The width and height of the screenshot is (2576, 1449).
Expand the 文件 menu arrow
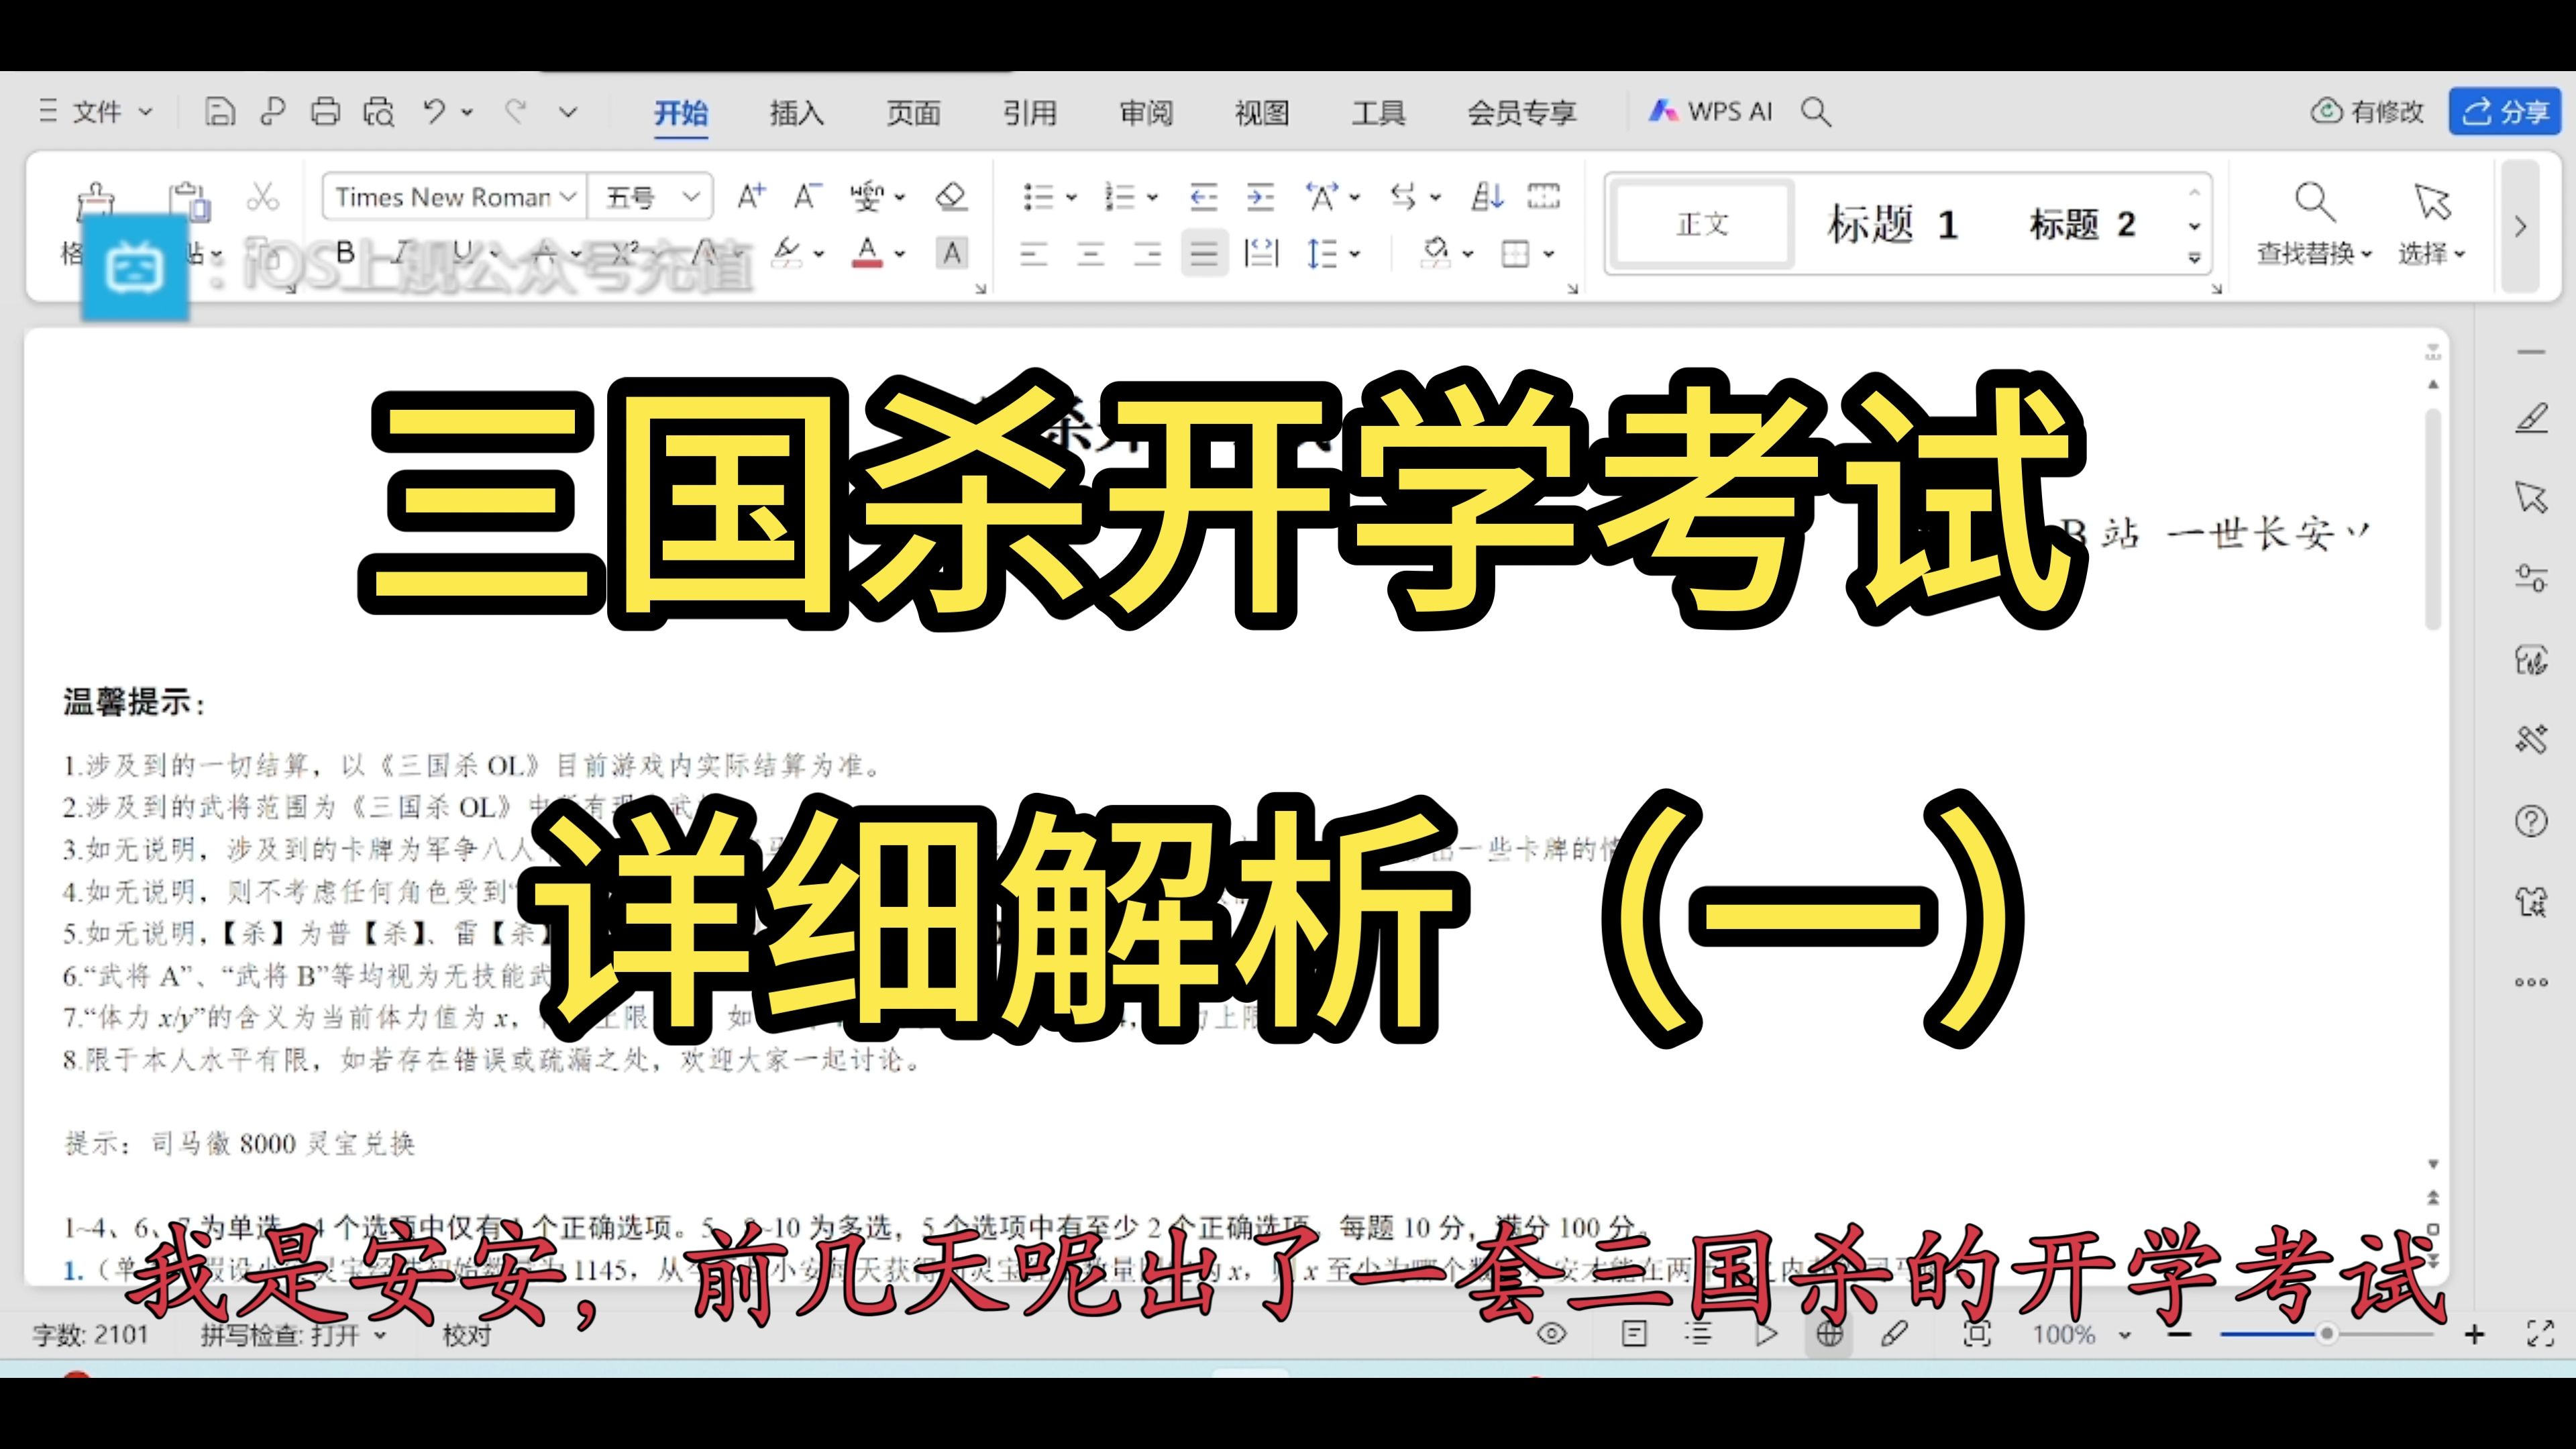click(x=146, y=112)
